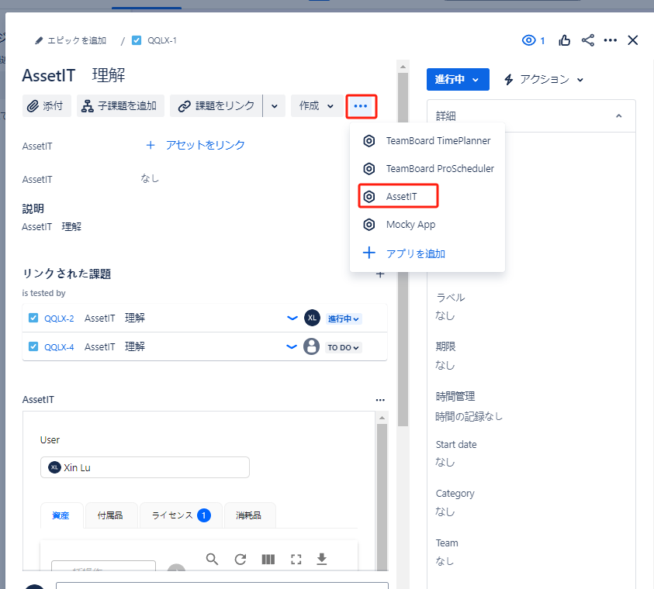Viewport: 654px width, 589px height.
Task: Click the thumbs-up vote icon
Action: pyautogui.click(x=565, y=40)
